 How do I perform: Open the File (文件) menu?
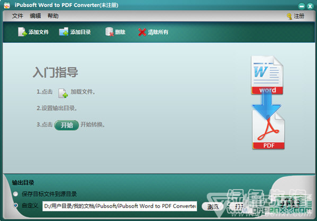coord(18,16)
